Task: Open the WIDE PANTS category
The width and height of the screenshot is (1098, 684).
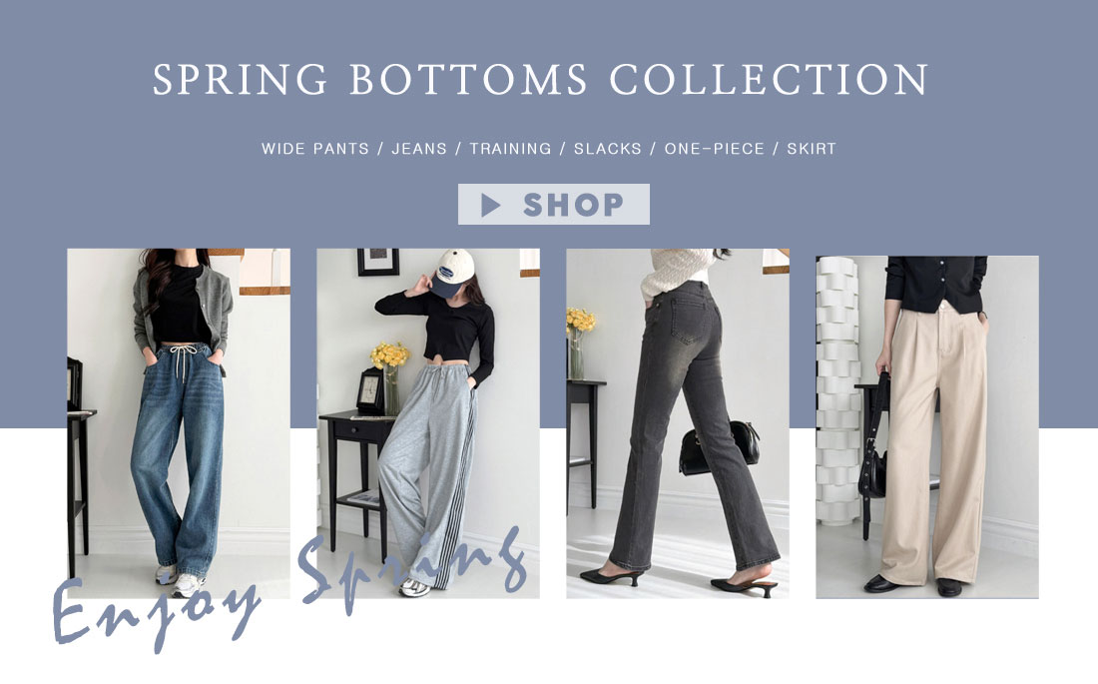Action: (x=315, y=149)
